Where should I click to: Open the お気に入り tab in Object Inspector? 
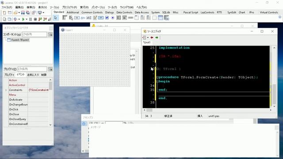(x=33, y=75)
